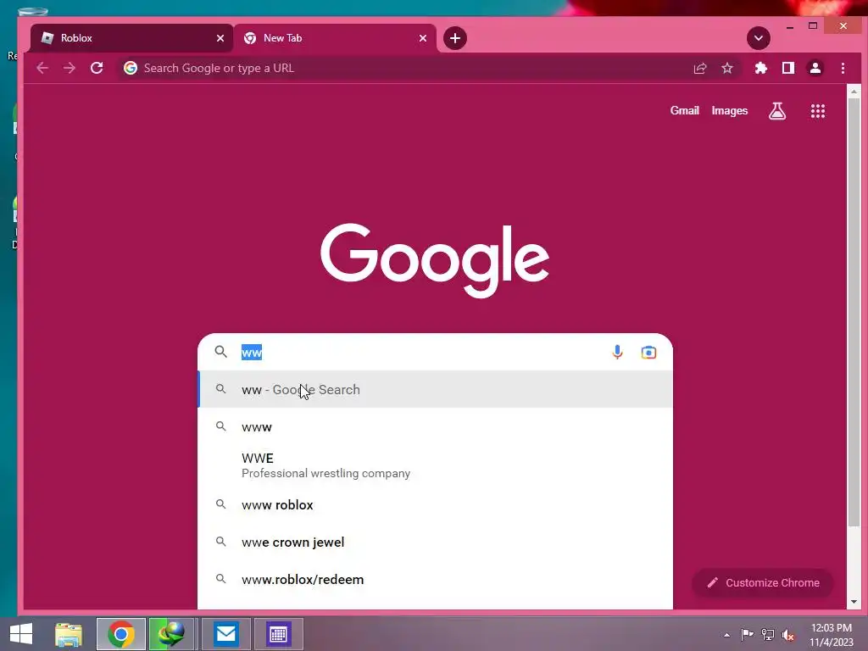The image size is (868, 651).
Task: Close the Roblox tab
Action: [220, 38]
